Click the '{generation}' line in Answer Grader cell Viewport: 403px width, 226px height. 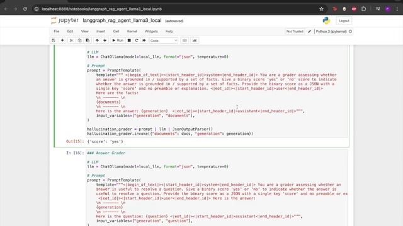pyautogui.click(x=110, y=207)
